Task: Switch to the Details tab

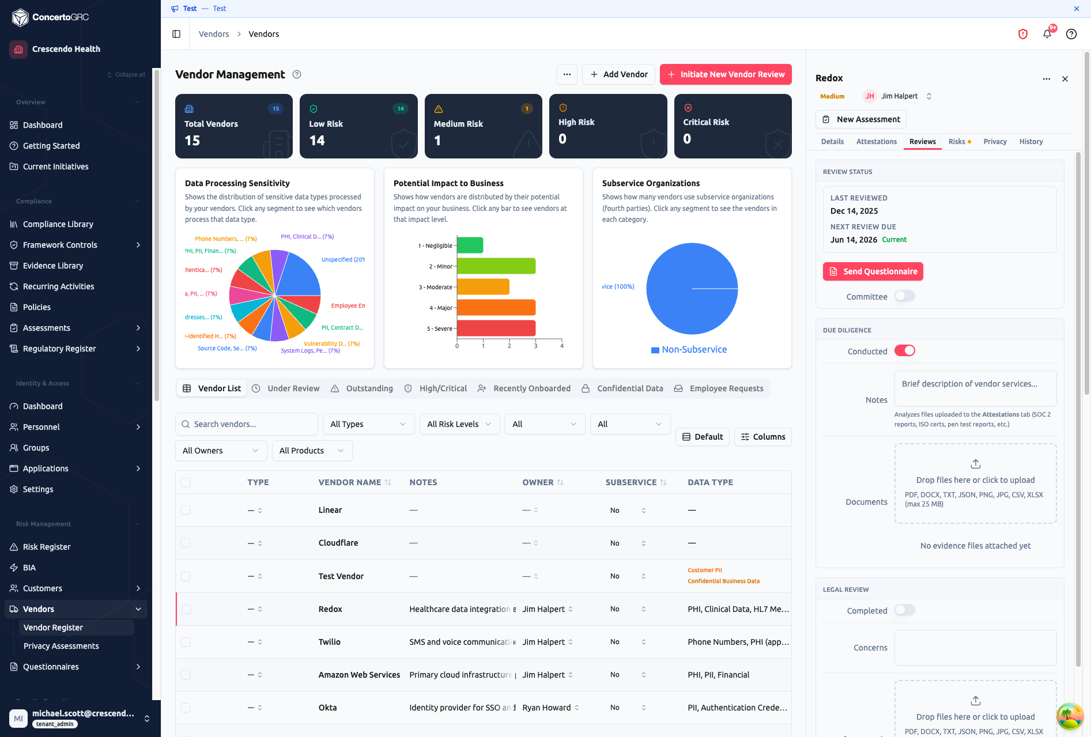Action: coord(832,142)
